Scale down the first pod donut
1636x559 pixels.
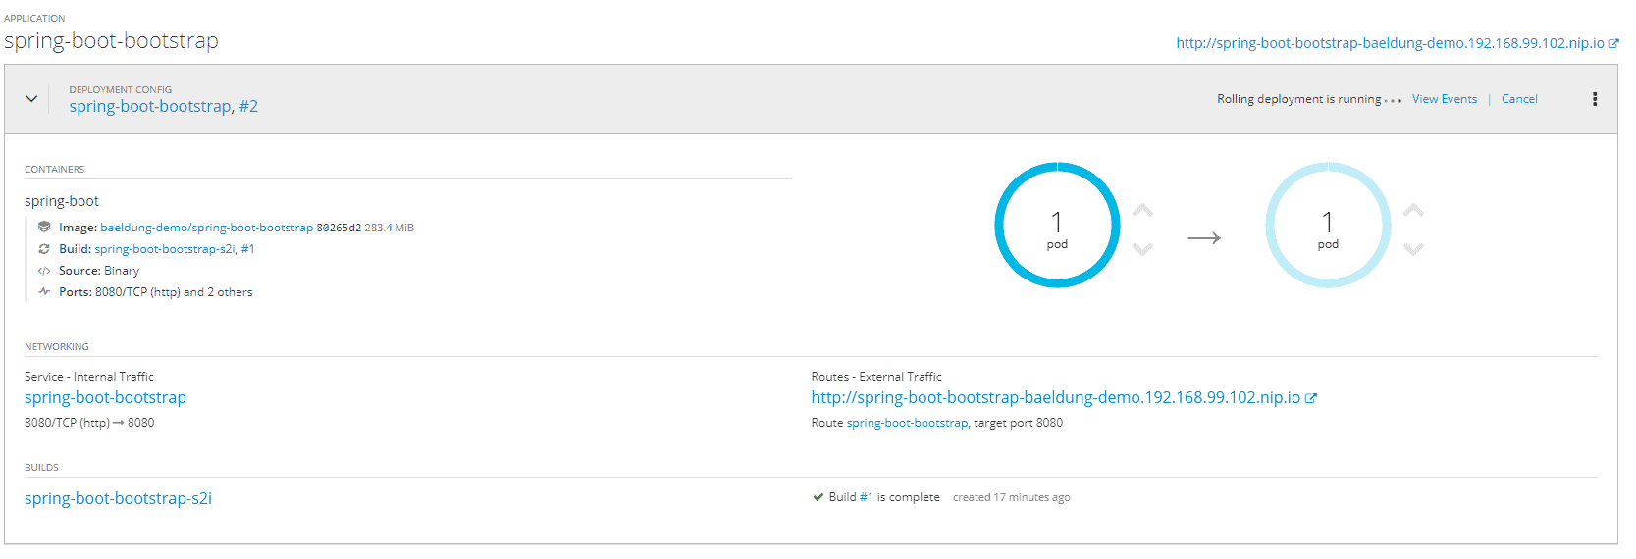[x=1142, y=249]
